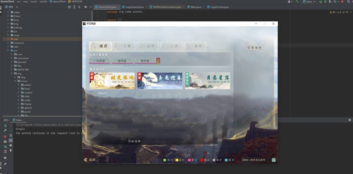353x174 pixels.
Task: Select the 魔界 tab in game window
Action: (x=195, y=46)
